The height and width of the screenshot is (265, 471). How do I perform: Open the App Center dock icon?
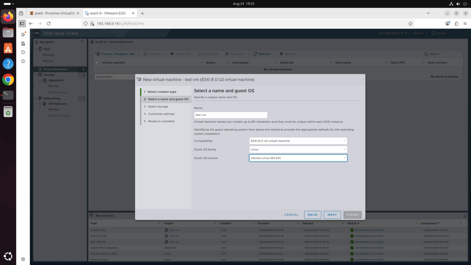point(8,48)
